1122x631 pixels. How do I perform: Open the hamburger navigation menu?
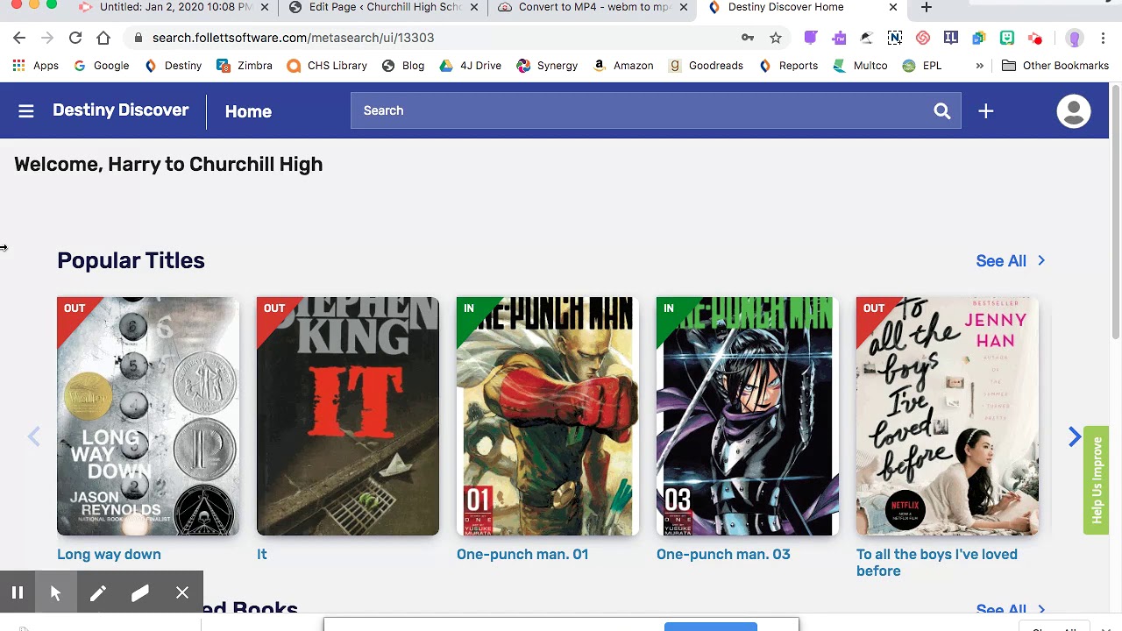click(x=26, y=111)
